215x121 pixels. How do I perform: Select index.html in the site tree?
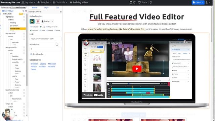click(x=7, y=14)
